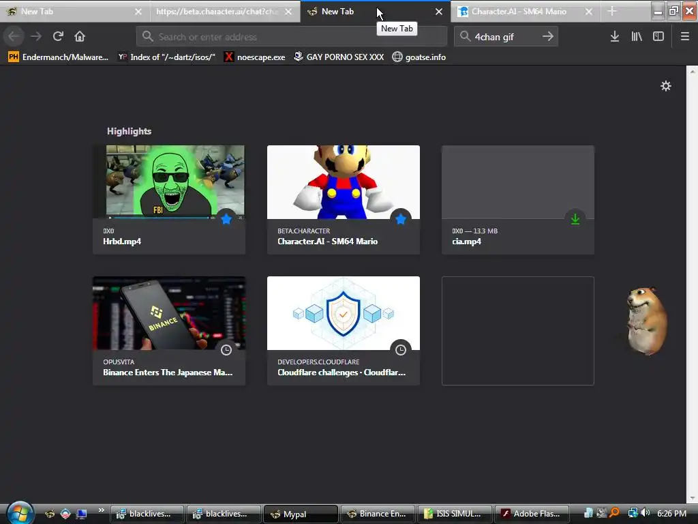
Task: Click history clock icon on Cloudflare card
Action: [401, 350]
